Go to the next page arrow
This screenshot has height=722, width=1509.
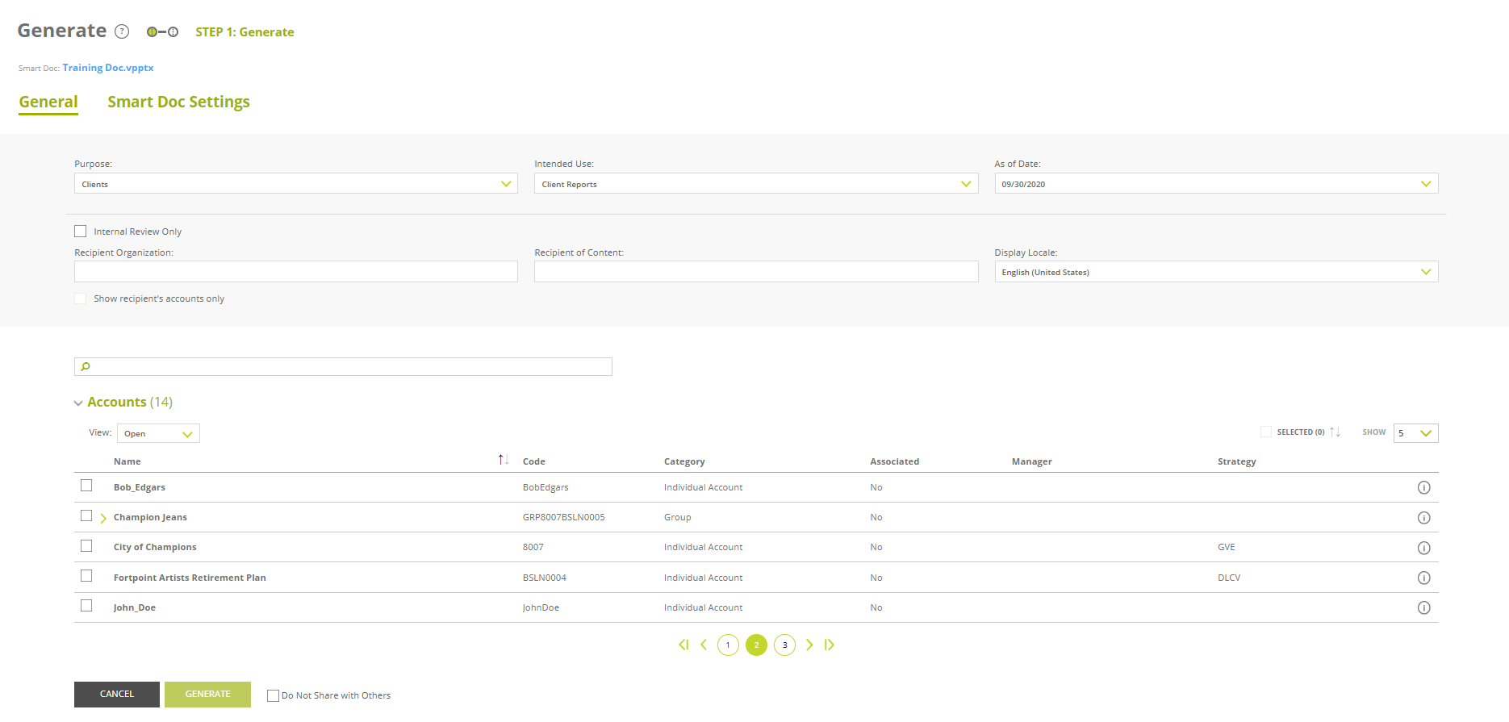point(809,645)
